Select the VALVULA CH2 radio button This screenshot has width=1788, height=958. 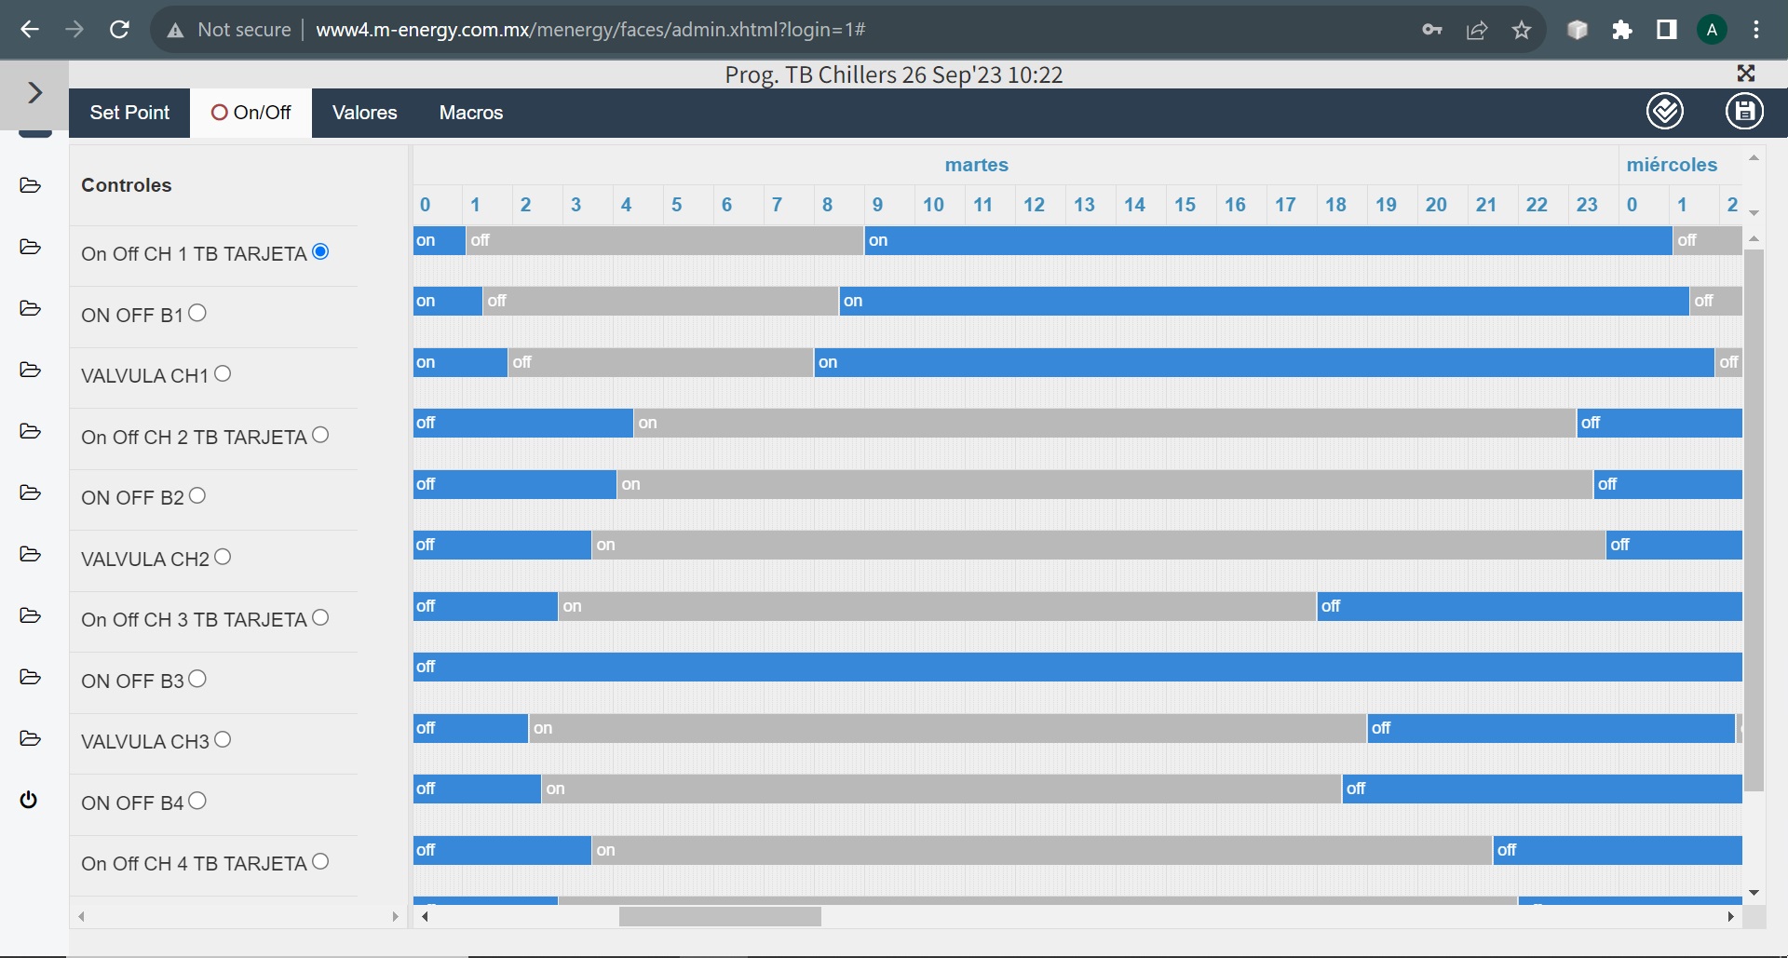[x=223, y=558]
